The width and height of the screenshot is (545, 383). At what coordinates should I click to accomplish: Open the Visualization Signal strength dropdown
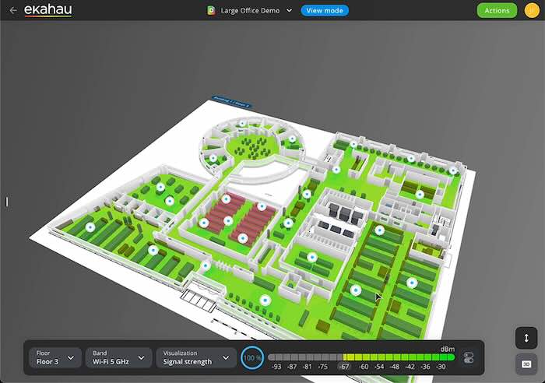tap(195, 357)
